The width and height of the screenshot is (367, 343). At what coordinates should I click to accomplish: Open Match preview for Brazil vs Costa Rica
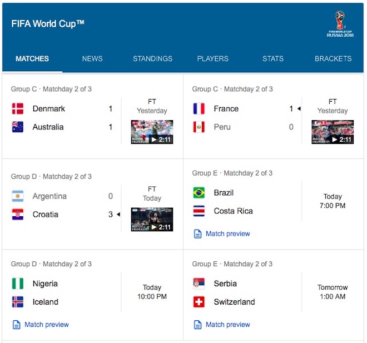coord(222,233)
